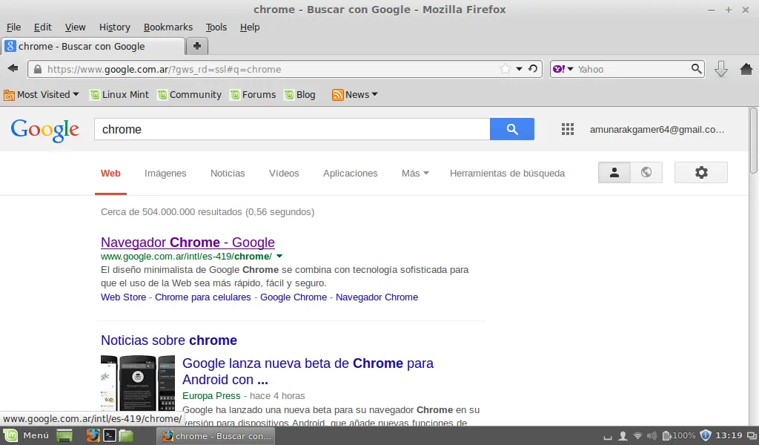Click the padlock site identity icon
This screenshot has width=759, height=445.
coord(38,69)
